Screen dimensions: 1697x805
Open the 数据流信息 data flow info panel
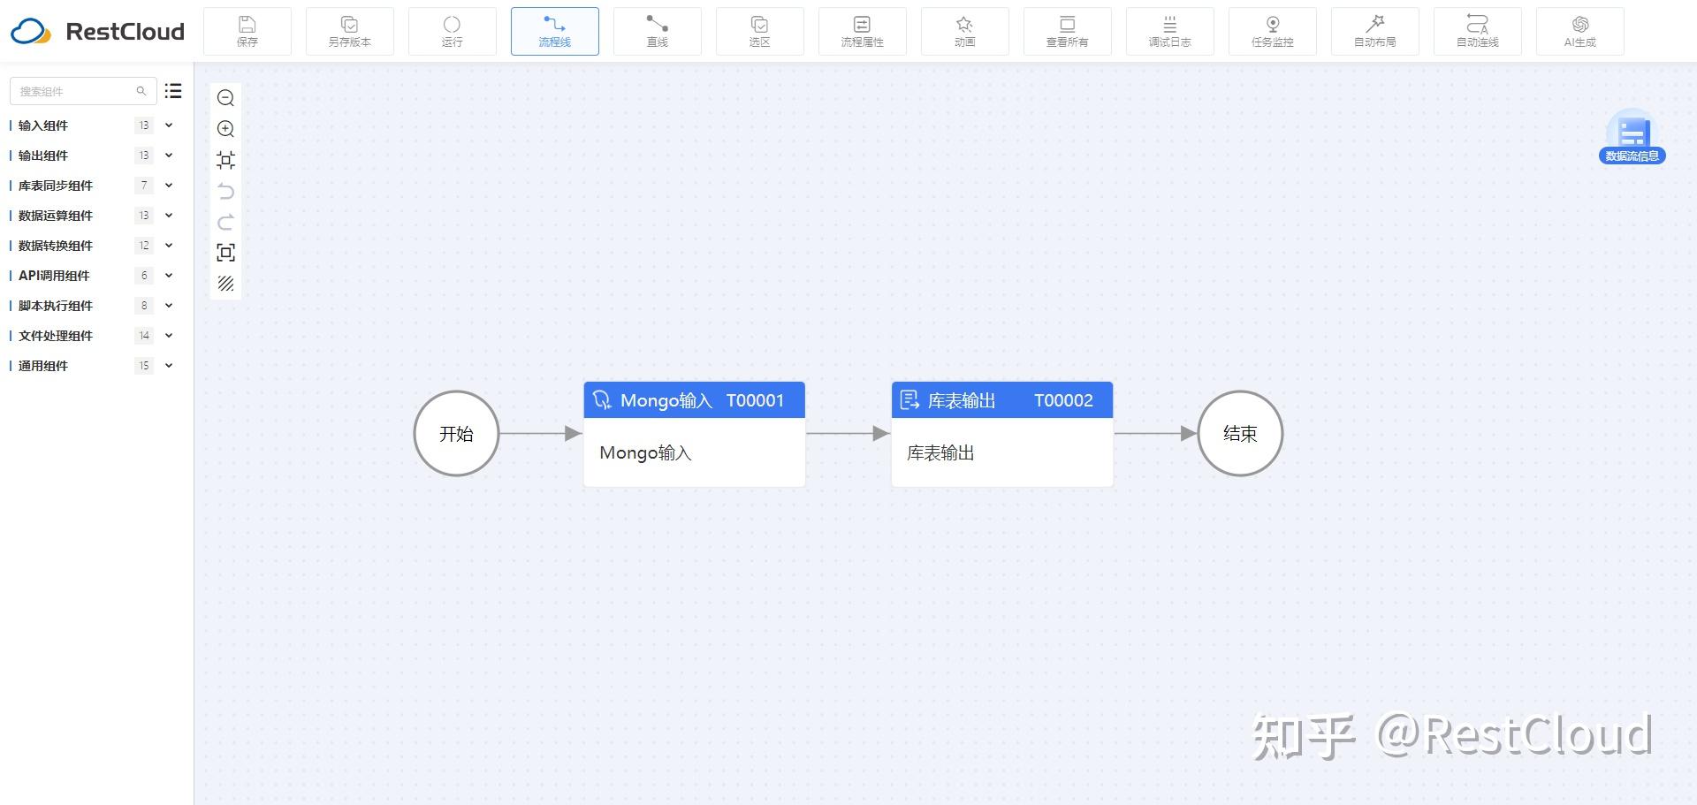pyautogui.click(x=1632, y=137)
